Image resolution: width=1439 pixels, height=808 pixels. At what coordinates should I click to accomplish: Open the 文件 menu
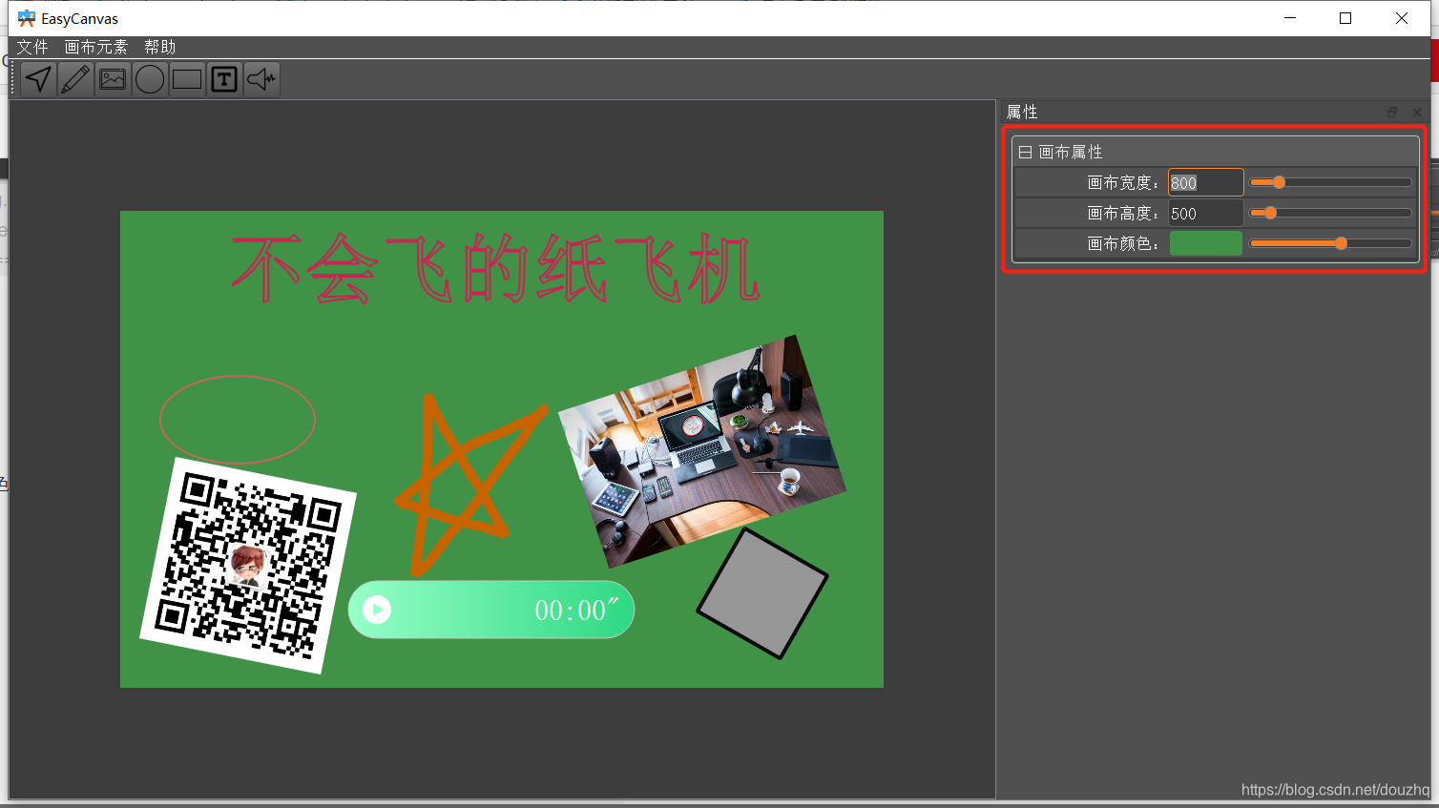tap(32, 47)
